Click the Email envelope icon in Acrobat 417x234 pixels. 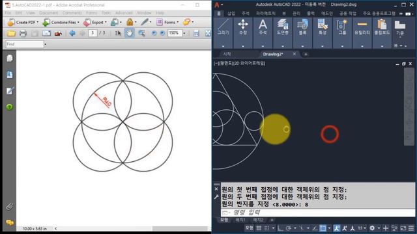(46, 33)
